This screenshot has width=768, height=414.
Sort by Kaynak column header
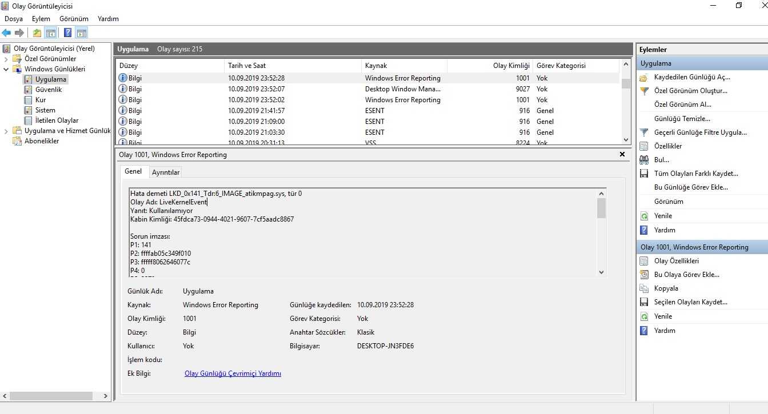coord(404,66)
